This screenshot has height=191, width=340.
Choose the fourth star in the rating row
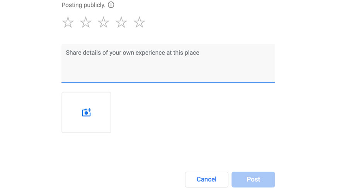(x=121, y=22)
